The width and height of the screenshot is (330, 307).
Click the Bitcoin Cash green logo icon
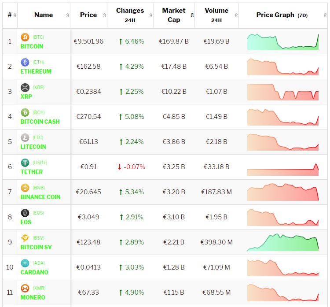tap(25, 113)
